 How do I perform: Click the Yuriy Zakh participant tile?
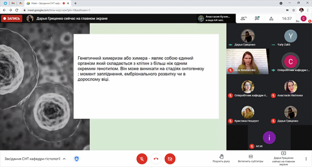click(x=290, y=37)
